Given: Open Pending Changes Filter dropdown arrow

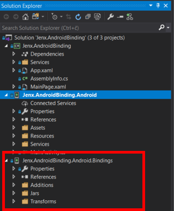Looking at the screenshot, I should point(61,16).
